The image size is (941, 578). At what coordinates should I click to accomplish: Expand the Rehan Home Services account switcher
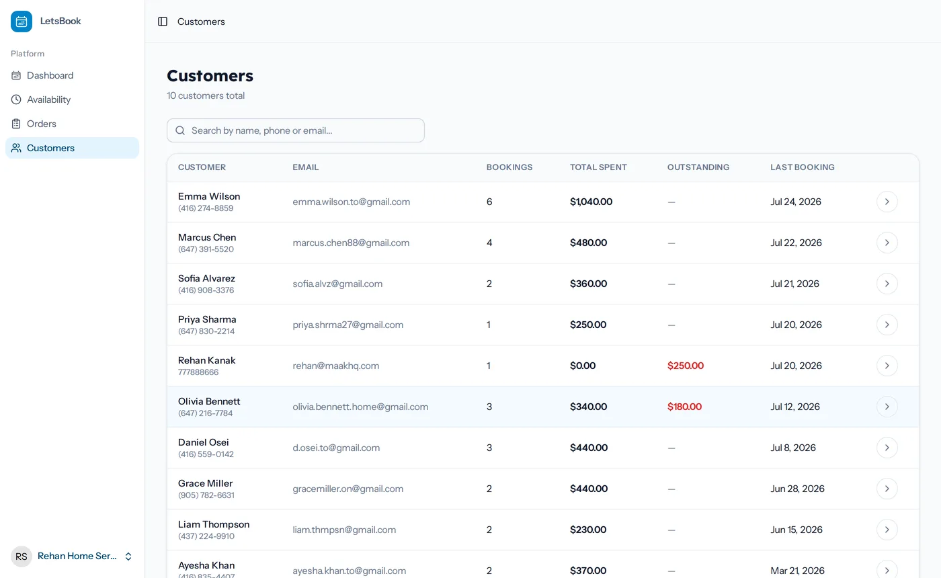(73, 556)
